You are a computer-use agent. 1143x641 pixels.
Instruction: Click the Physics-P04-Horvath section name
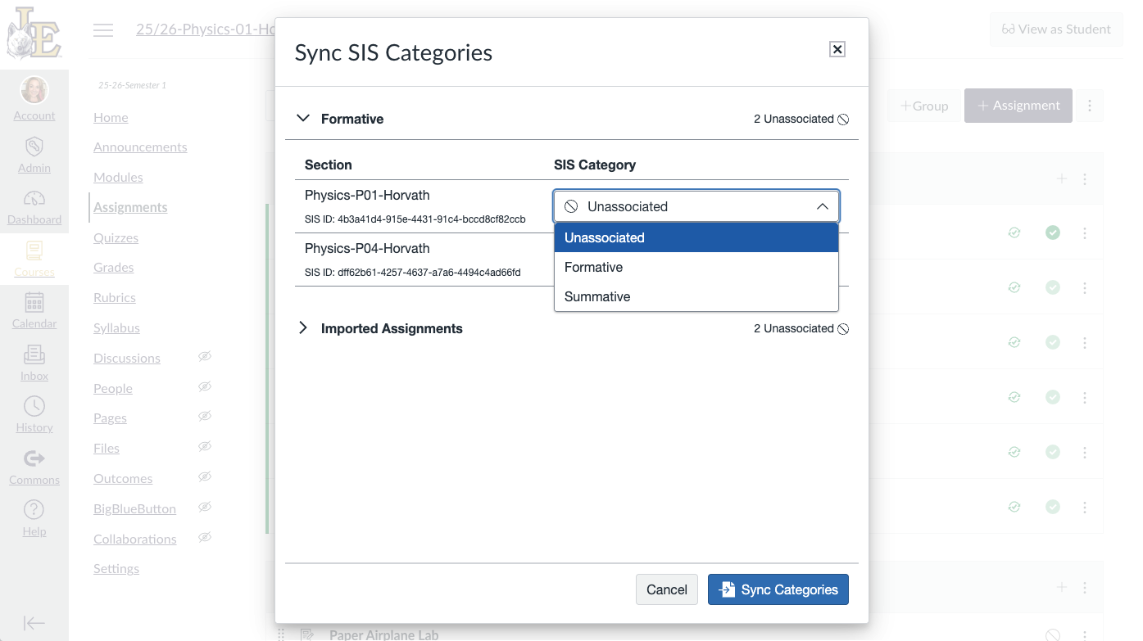point(367,248)
